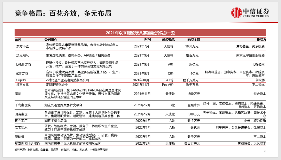Select company cell Suplay

[21, 80]
